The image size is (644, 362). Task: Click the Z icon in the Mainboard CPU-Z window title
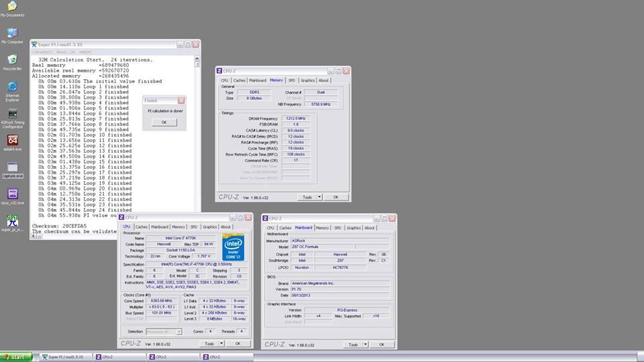(266, 219)
